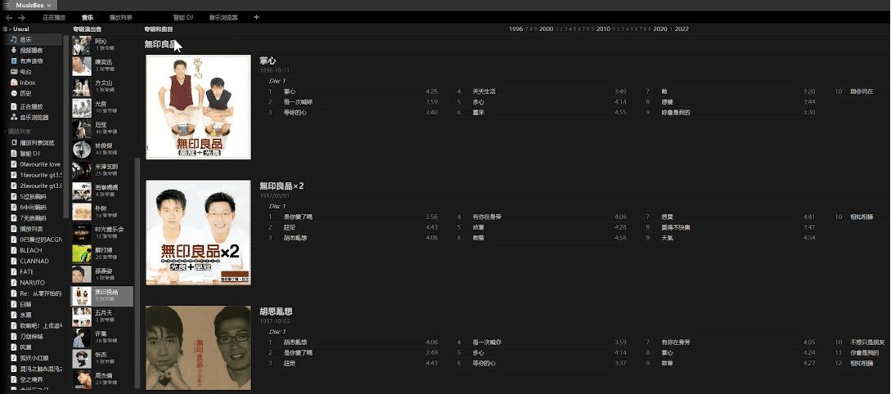
Task: Select artist 五月天
Action: pos(101,316)
